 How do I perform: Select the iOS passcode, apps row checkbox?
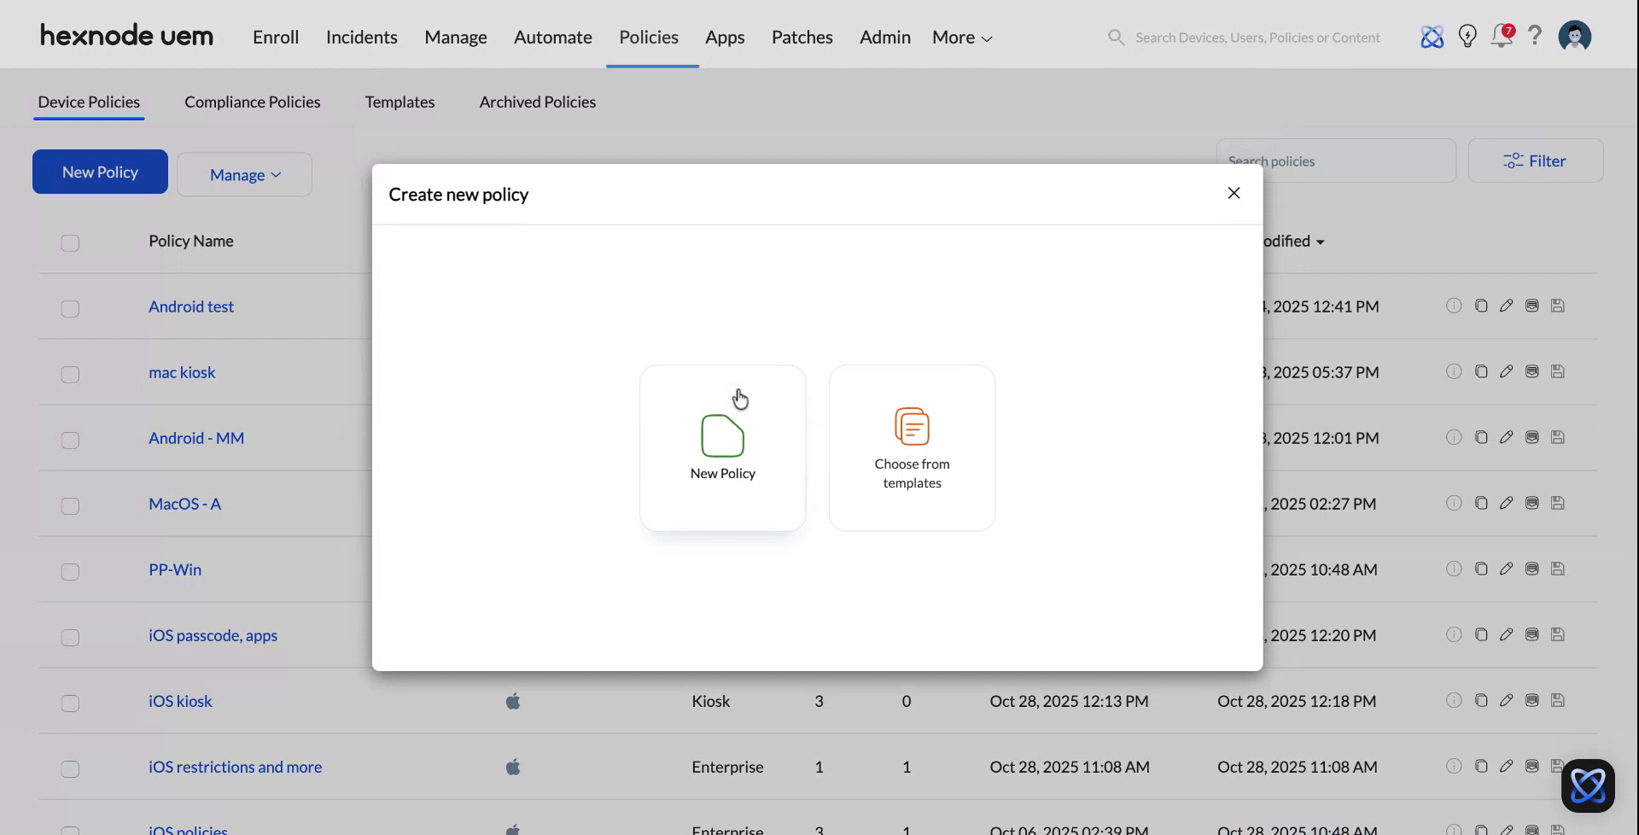coord(70,637)
